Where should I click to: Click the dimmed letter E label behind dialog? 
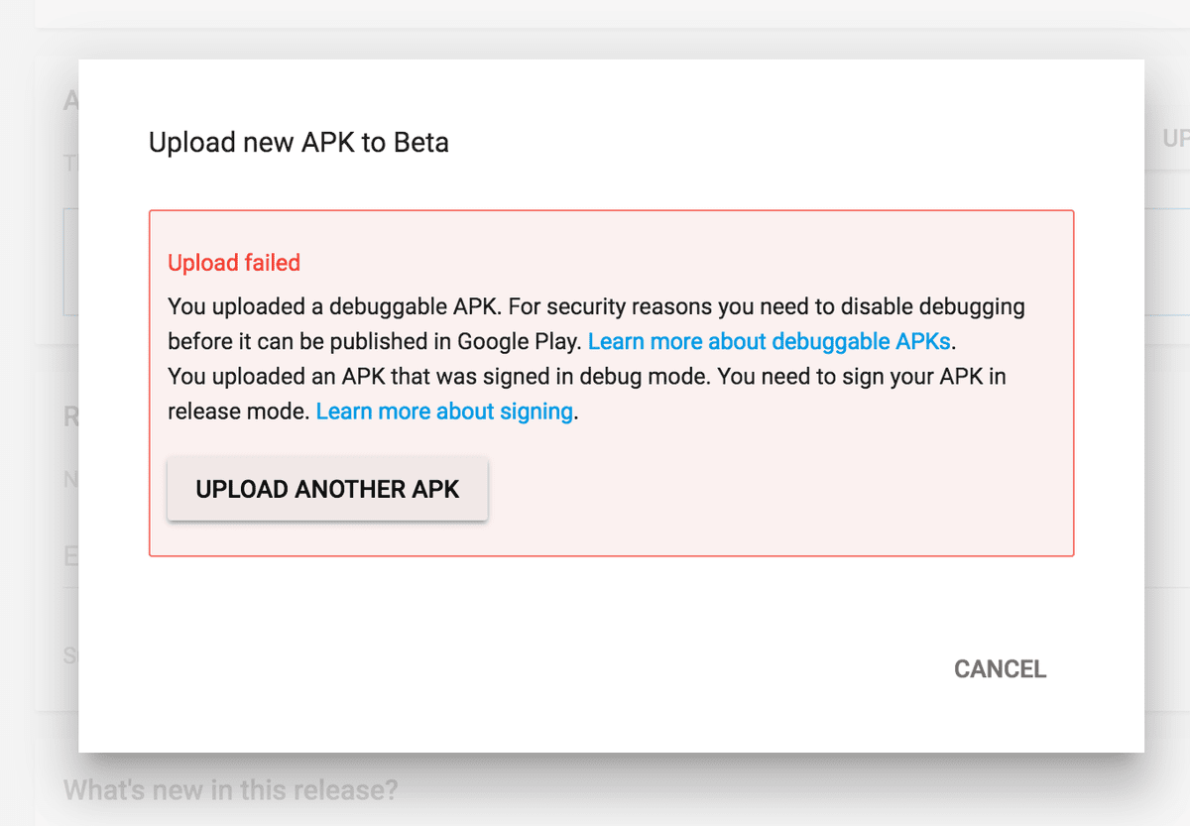tap(70, 556)
